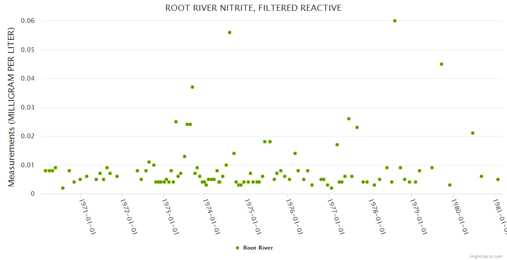Click the highest data point at 0.06

tap(394, 21)
